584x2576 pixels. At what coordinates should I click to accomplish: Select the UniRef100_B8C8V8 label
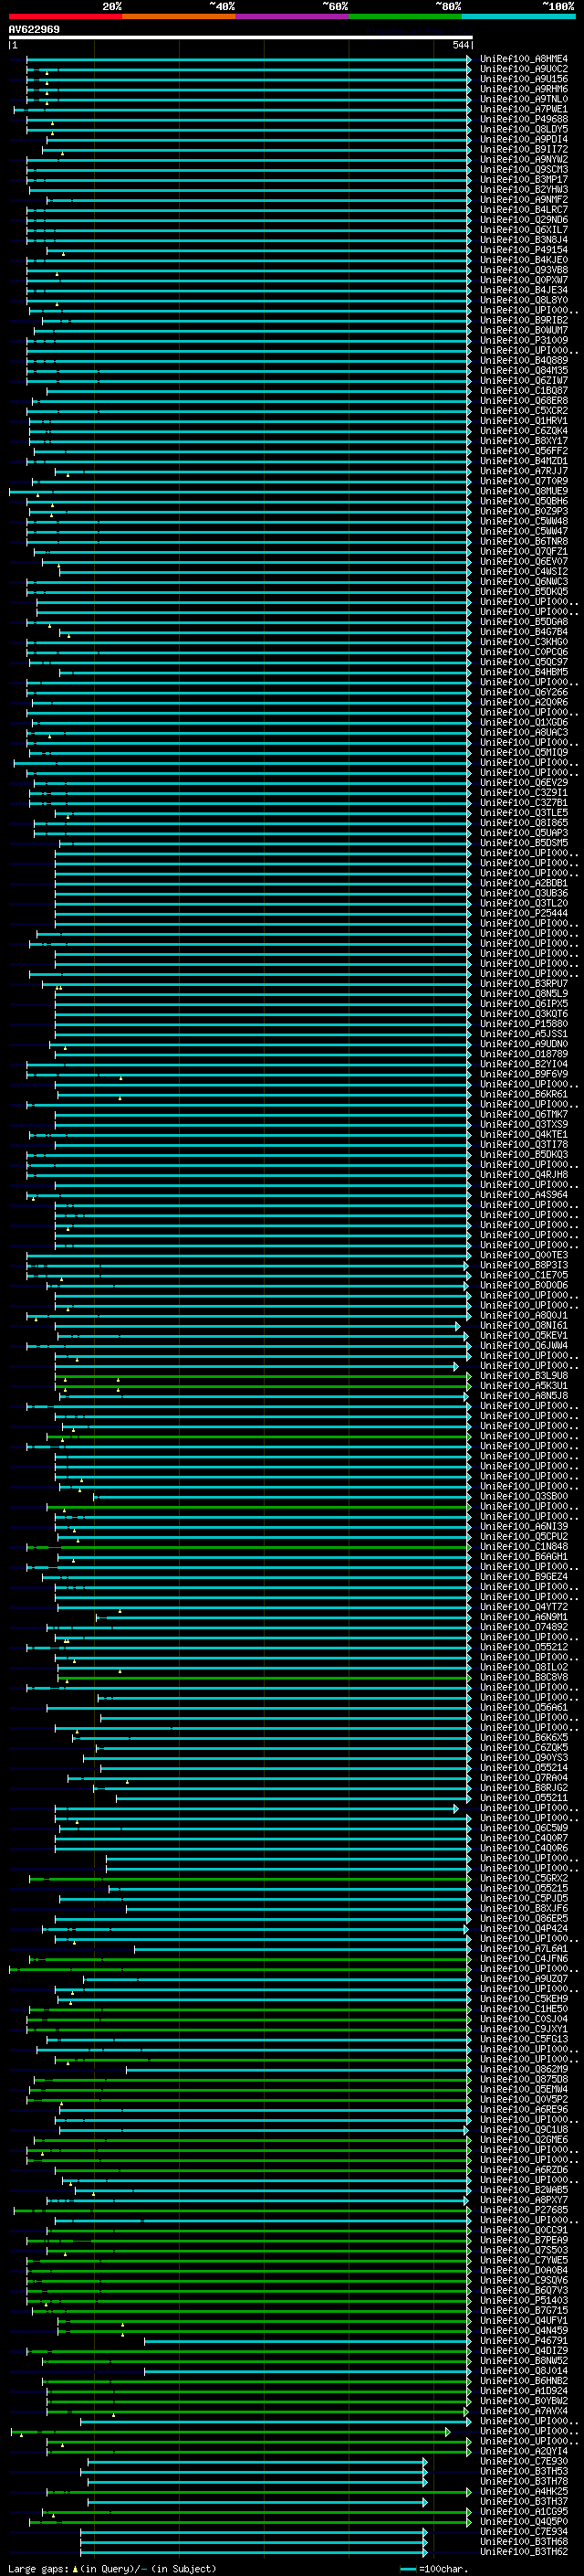point(524,1677)
